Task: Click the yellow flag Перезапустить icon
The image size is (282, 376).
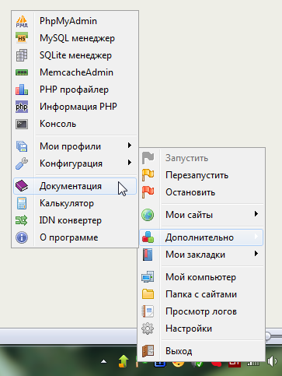Action: [148, 175]
